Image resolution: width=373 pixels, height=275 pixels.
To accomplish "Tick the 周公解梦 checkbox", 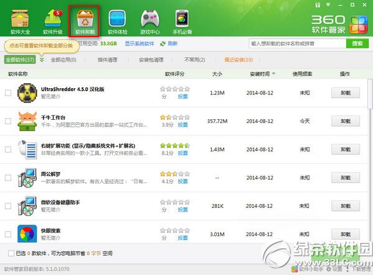I will click(8, 178).
